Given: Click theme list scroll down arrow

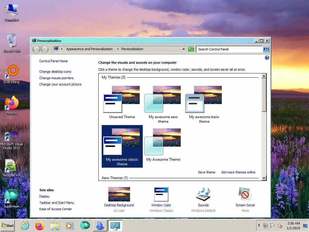Looking at the screenshot, I should tap(264, 178).
